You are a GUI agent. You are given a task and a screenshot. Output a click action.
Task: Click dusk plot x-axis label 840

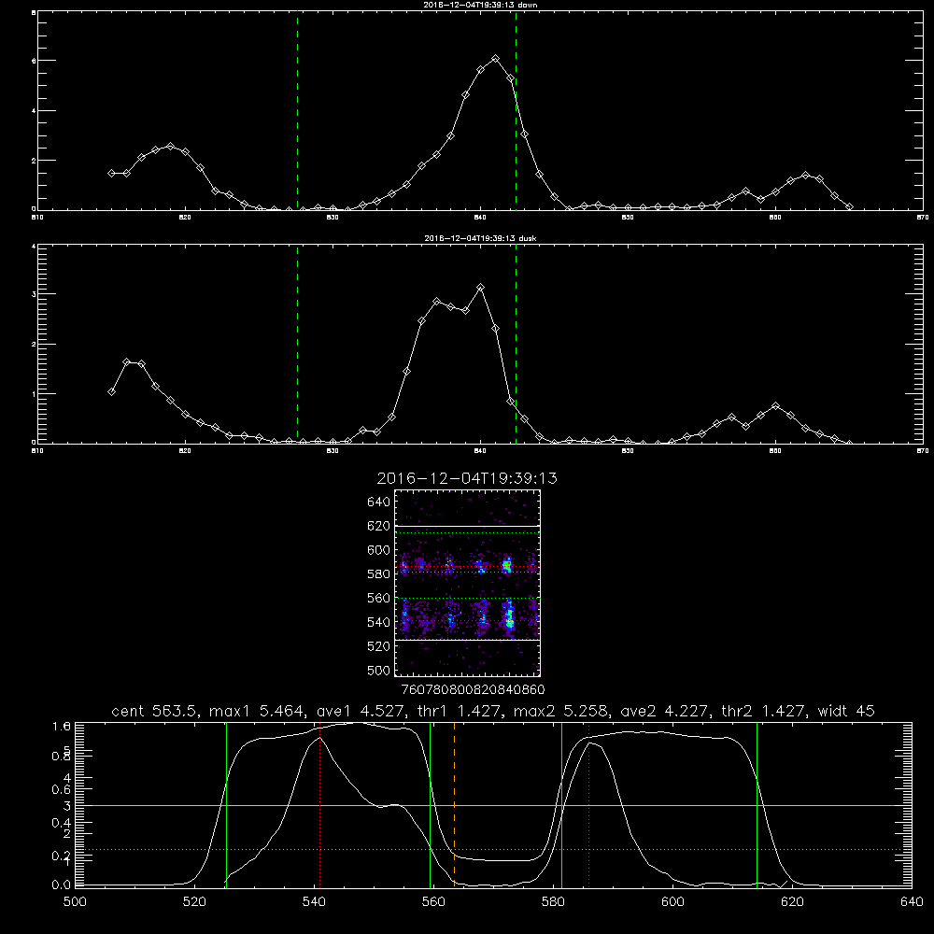tap(481, 451)
